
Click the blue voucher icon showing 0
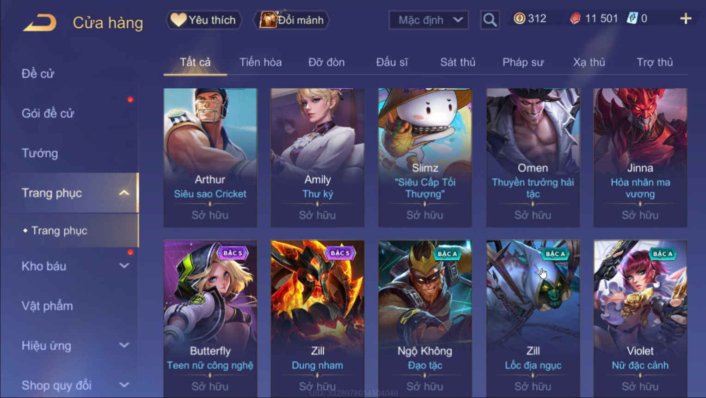pos(632,18)
